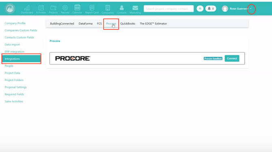Expand the Rose Guerrero user dropdown arrow
272x152 pixels.
[251, 9]
